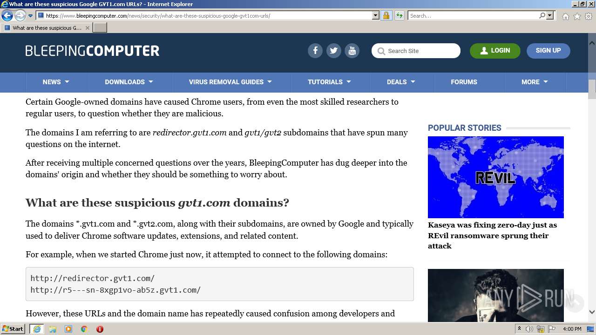Screen dimensions: 596x335
Task: Open Windows Media Player taskbar icon
Action: tap(68, 329)
